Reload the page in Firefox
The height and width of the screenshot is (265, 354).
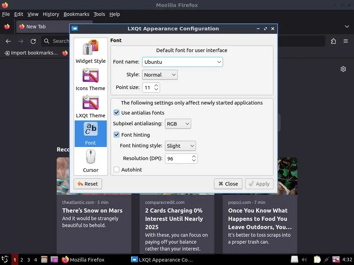click(x=33, y=41)
